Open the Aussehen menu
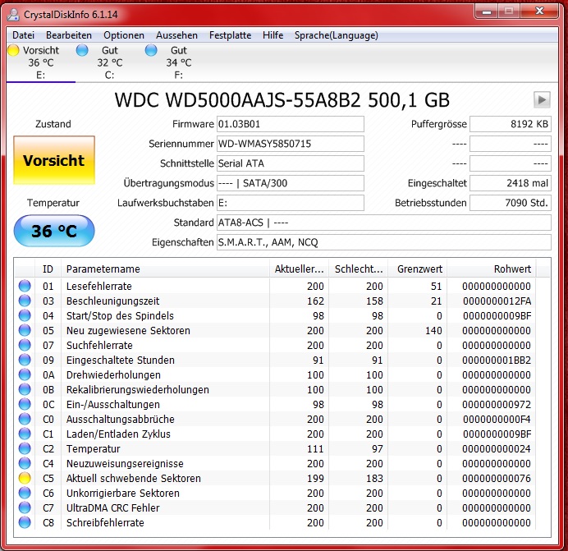Viewport: 568px width, 551px height. click(176, 35)
